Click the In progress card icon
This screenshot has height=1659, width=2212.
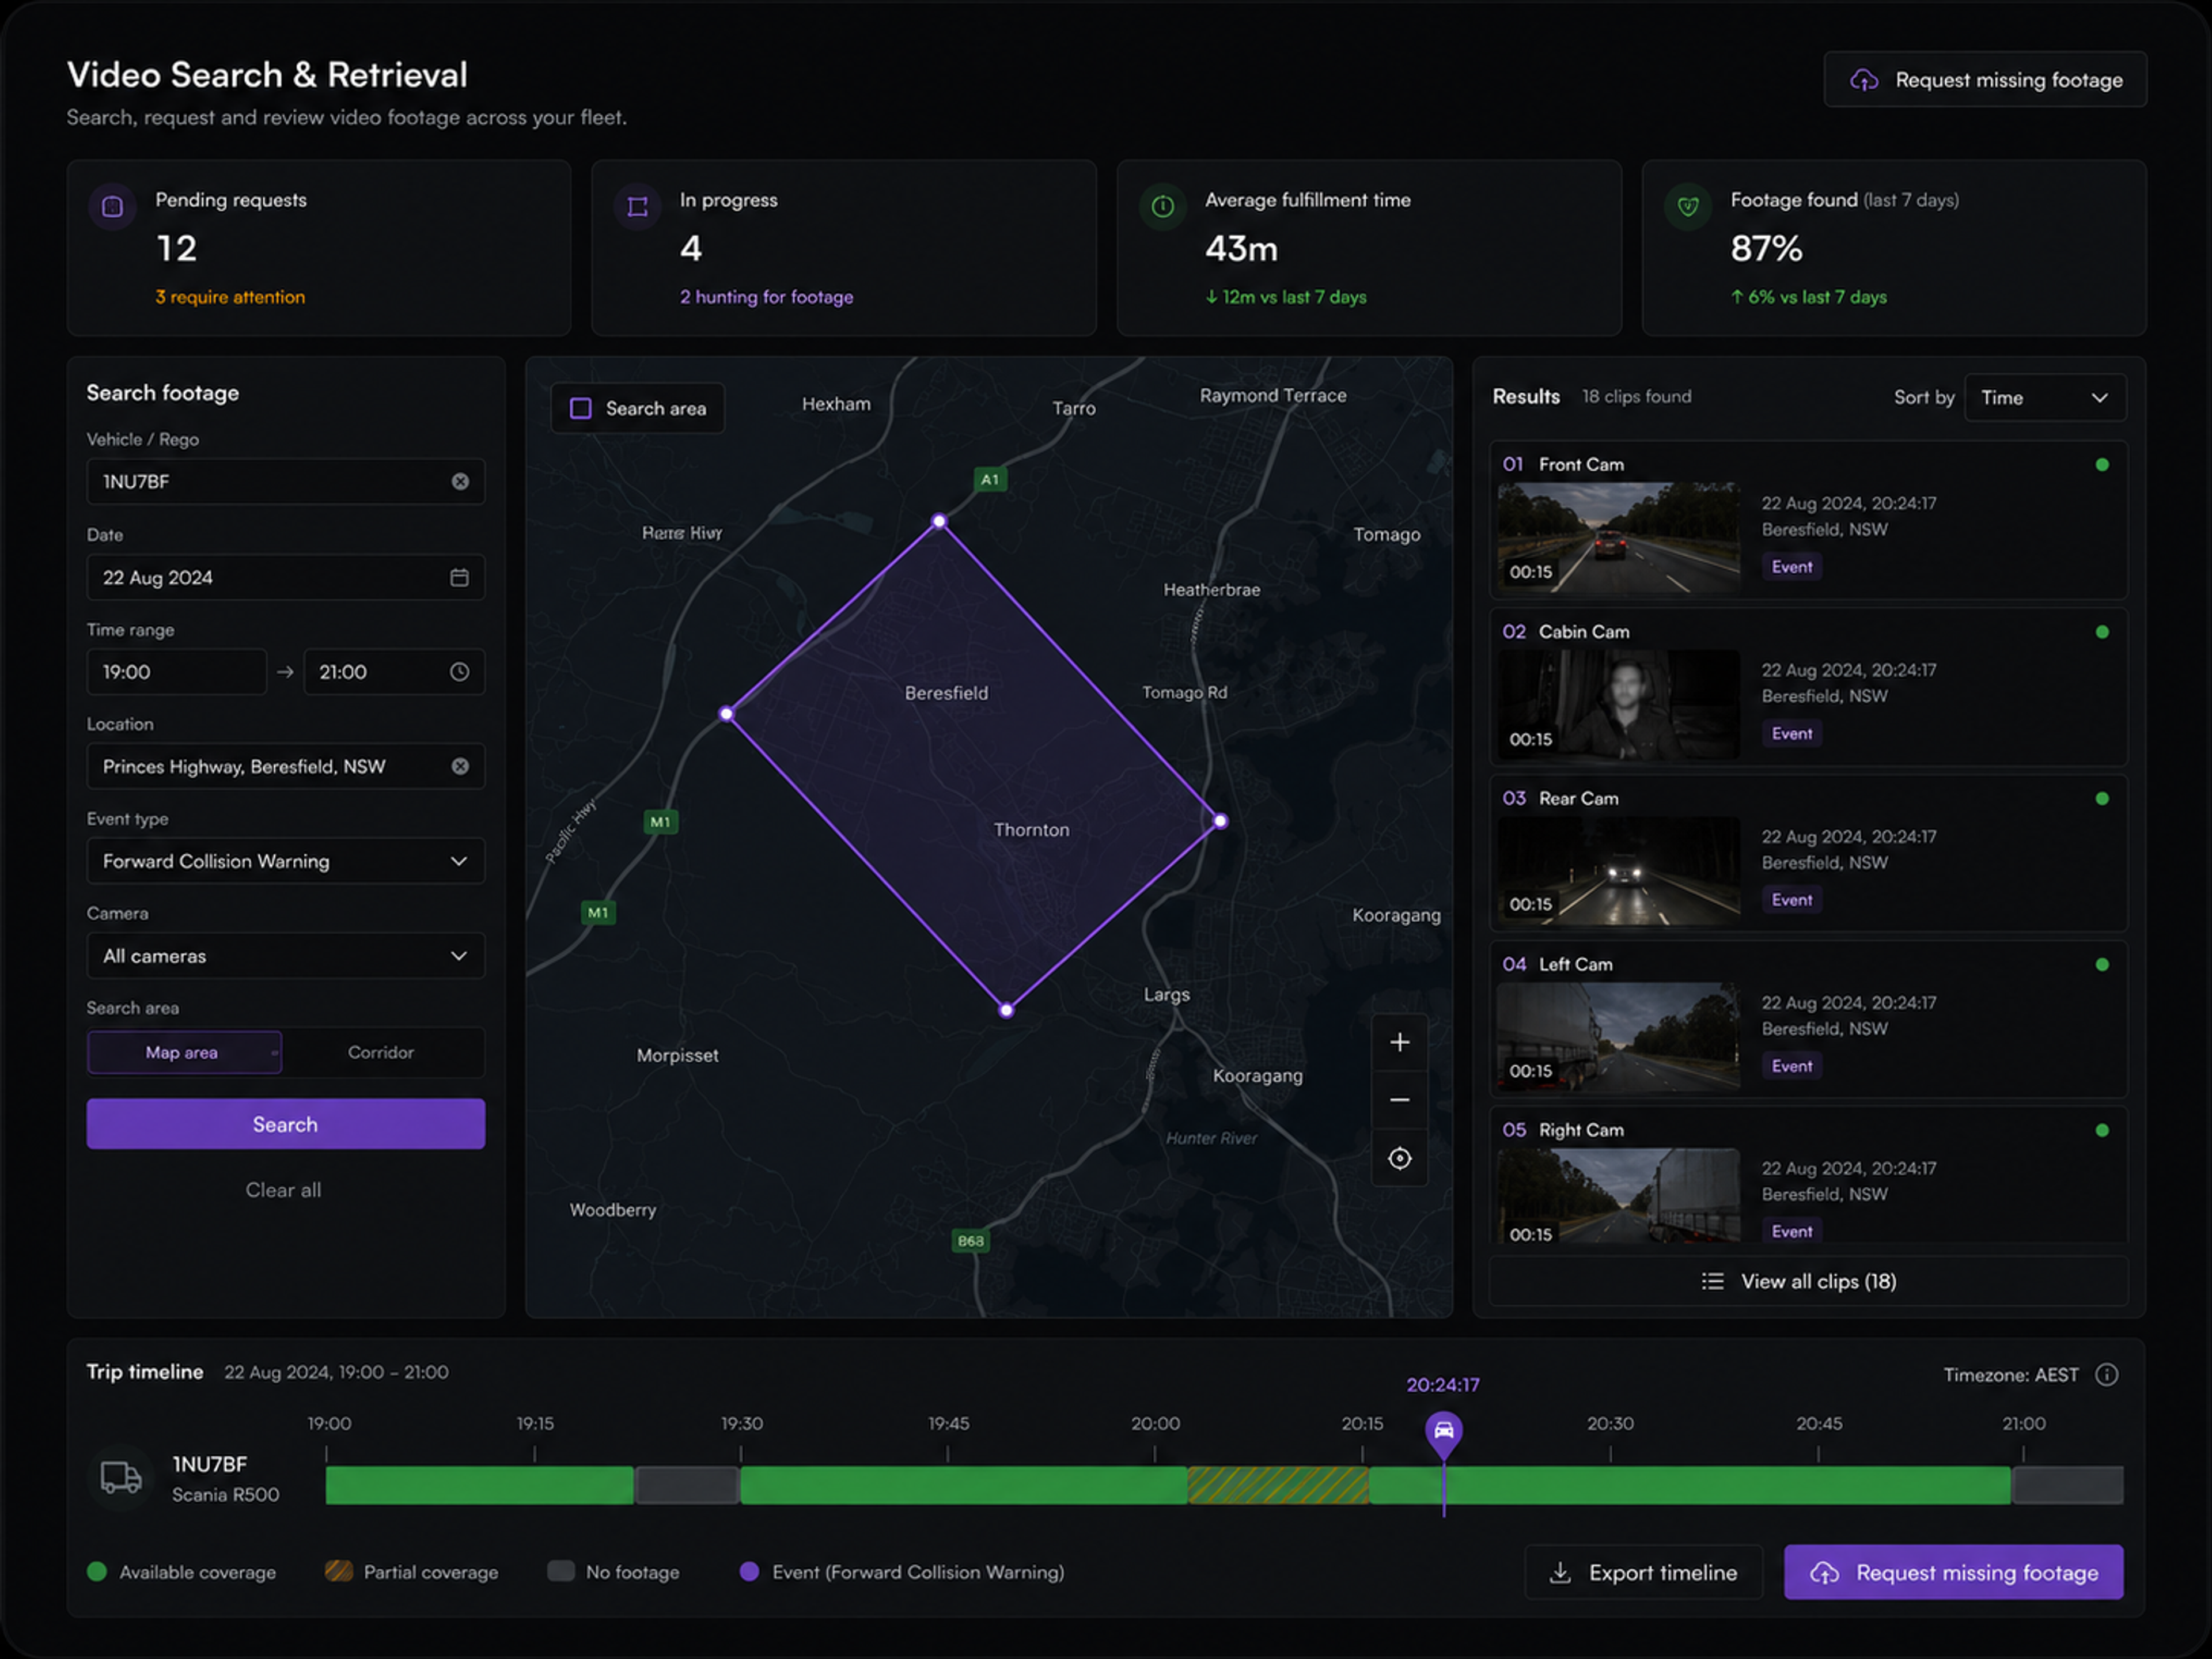pyautogui.click(x=637, y=206)
